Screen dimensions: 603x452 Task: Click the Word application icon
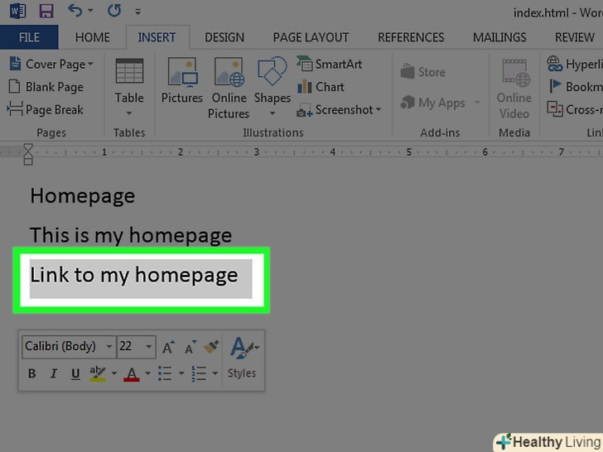(17, 11)
